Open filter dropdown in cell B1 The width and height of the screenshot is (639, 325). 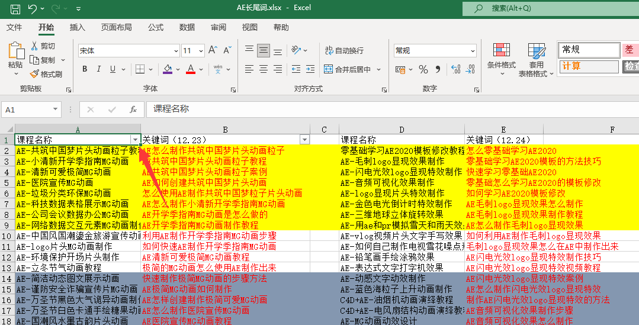point(304,140)
